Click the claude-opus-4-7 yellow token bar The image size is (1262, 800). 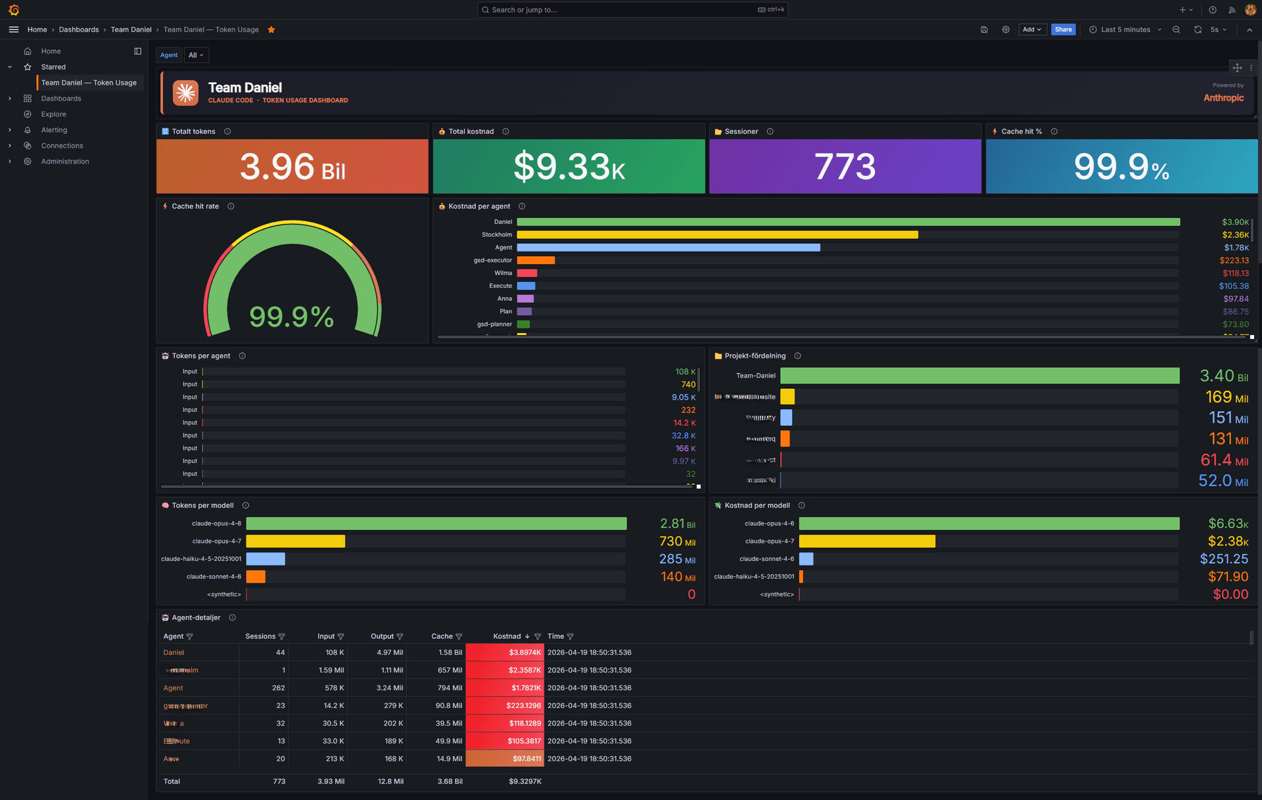click(x=295, y=541)
